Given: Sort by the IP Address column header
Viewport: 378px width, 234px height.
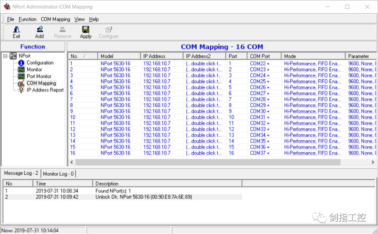Looking at the screenshot, I should pos(162,56).
